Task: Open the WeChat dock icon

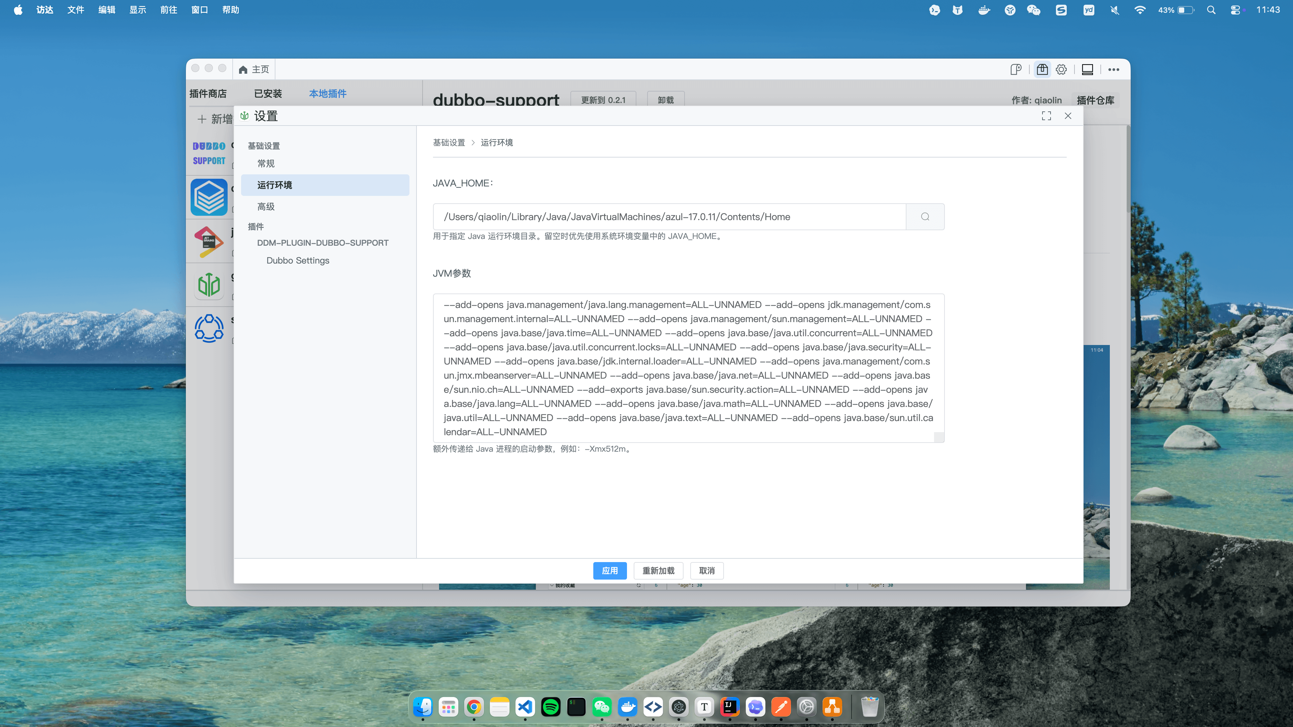Action: coord(602,707)
